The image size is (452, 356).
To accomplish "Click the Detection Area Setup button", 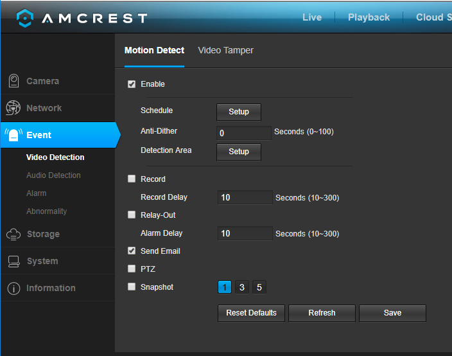I will [239, 152].
